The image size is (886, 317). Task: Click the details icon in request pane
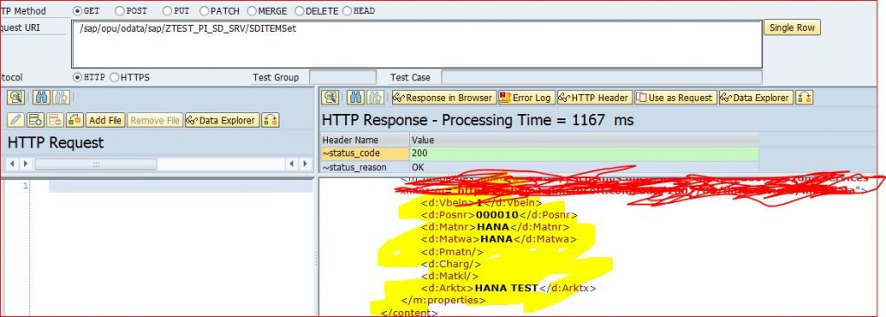16,98
